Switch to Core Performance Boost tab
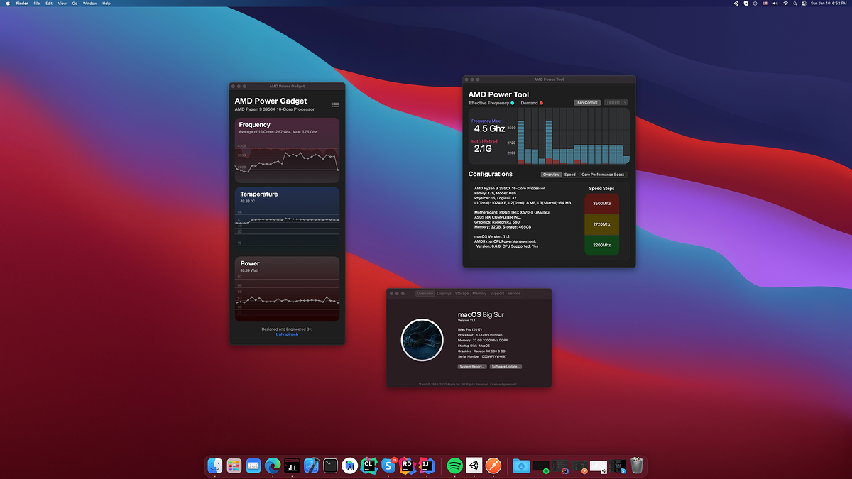Viewport: 852px width, 479px height. [x=603, y=175]
